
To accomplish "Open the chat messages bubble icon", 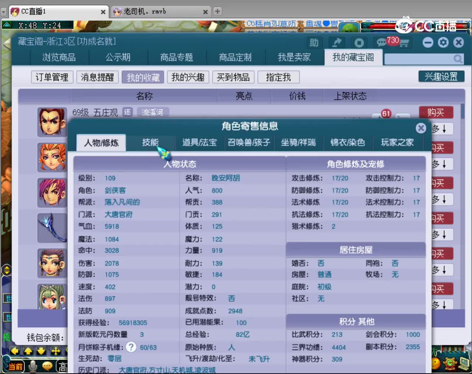I will 382,42.
